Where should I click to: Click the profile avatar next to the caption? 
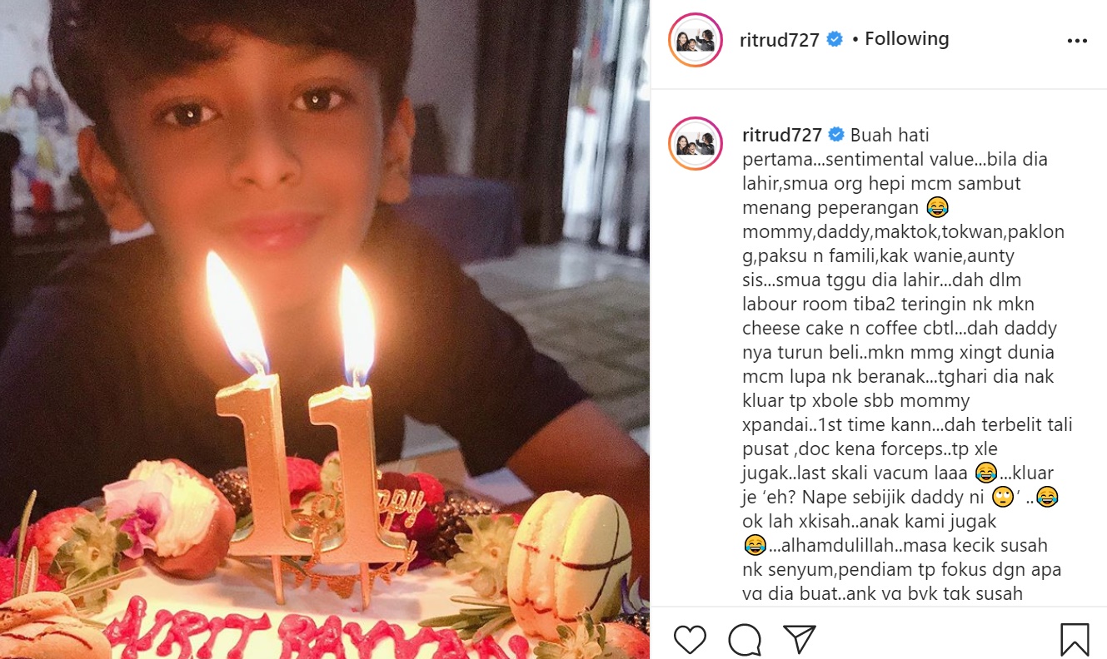tap(695, 144)
